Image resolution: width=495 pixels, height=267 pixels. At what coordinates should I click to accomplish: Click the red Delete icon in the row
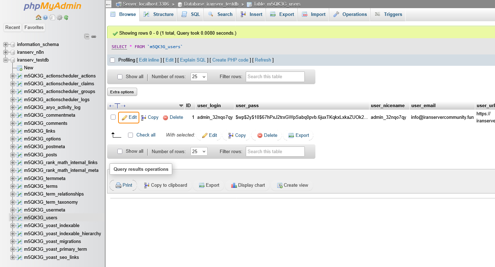pyautogui.click(x=165, y=117)
